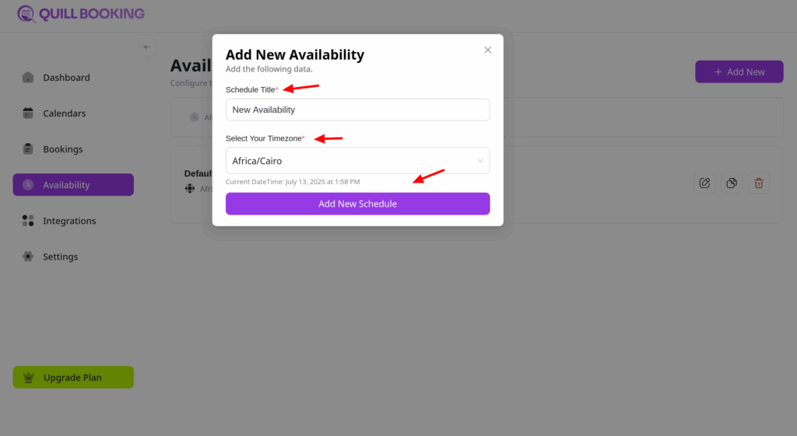The image size is (797, 436).
Task: Click the timezone dropdown chevron arrow
Action: (480, 161)
